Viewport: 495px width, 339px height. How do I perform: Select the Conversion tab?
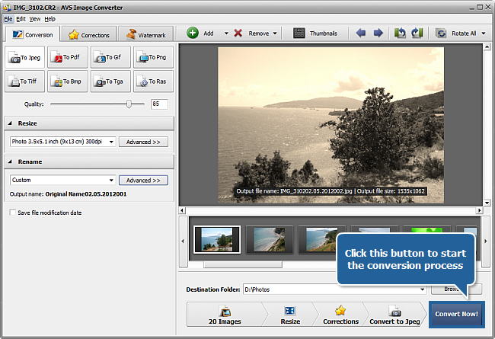coord(33,34)
